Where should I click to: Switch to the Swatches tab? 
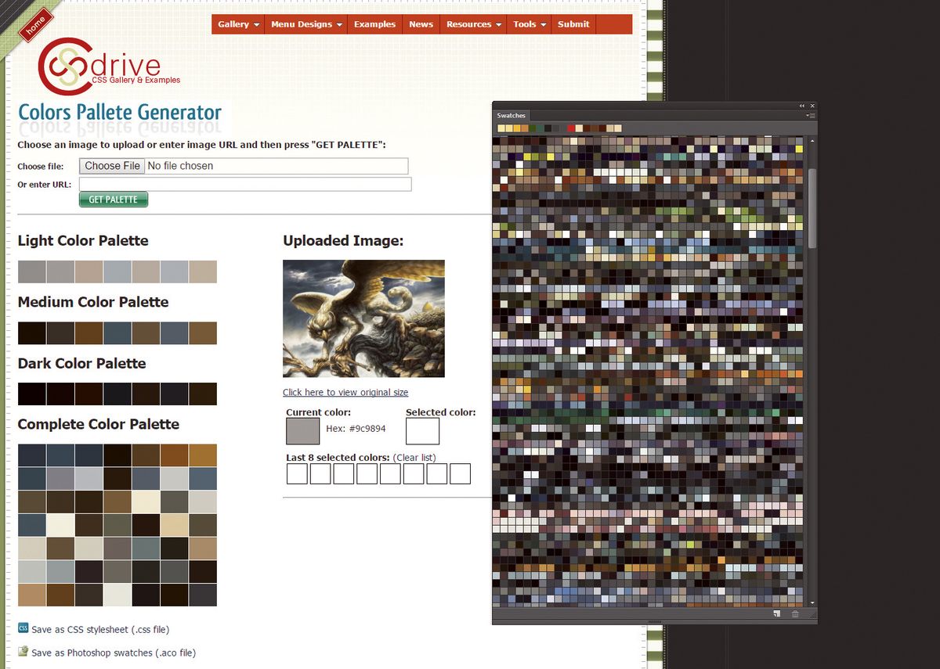tap(512, 115)
